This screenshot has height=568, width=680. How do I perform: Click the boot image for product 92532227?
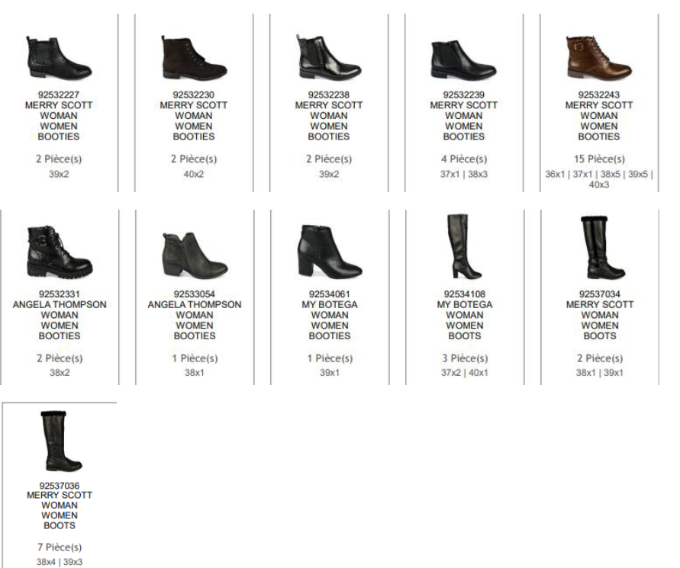[x=59, y=58]
